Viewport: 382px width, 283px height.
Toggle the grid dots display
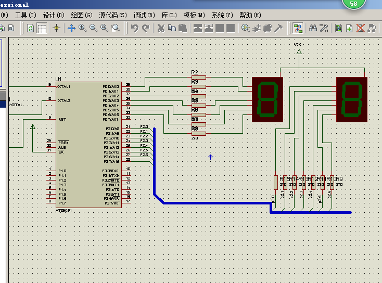pos(42,28)
